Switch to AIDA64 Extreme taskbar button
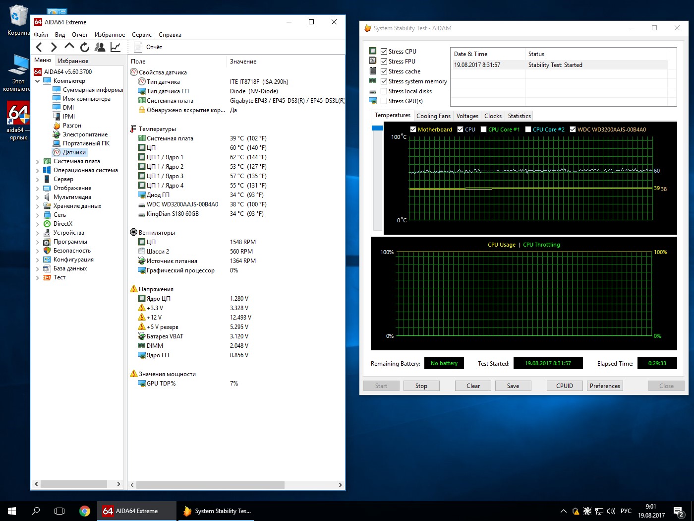694x521 pixels. [x=136, y=511]
